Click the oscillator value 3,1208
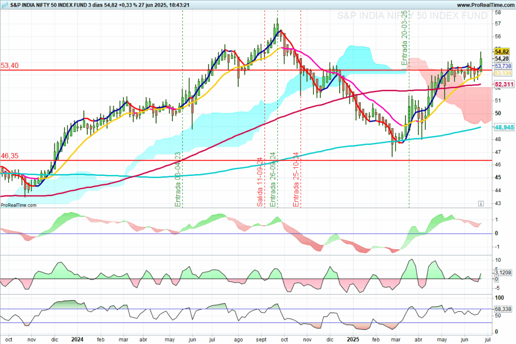Viewport: 516px width, 344px height. (x=503, y=272)
